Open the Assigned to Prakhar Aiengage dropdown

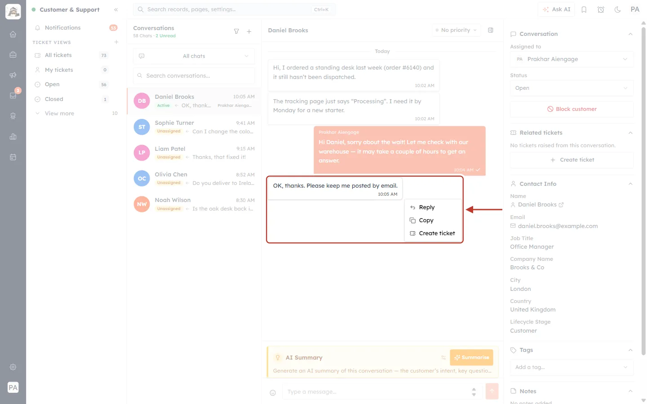[x=572, y=59]
